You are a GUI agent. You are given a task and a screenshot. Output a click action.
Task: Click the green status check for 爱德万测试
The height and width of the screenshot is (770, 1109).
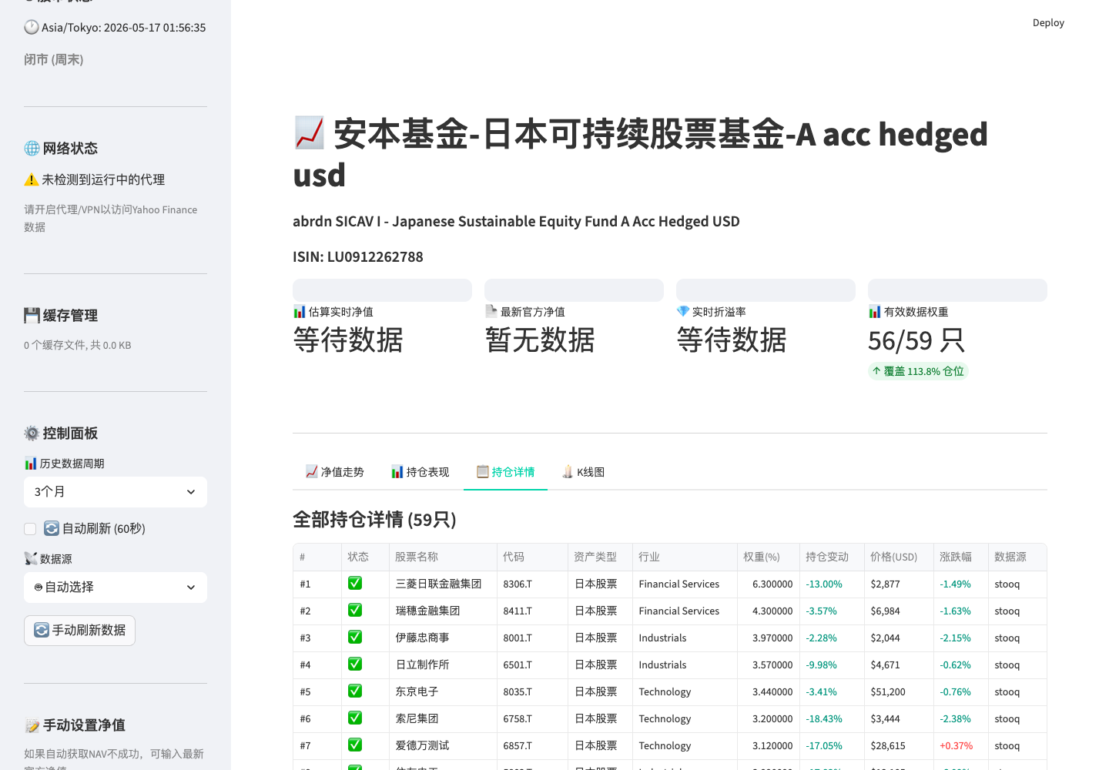355,745
